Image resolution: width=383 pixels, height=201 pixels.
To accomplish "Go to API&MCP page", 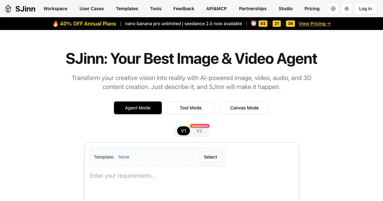I will tap(216, 9).
